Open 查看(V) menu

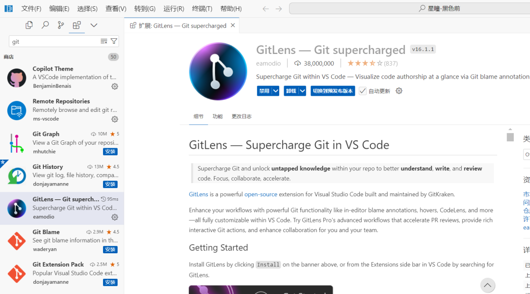pyautogui.click(x=116, y=8)
